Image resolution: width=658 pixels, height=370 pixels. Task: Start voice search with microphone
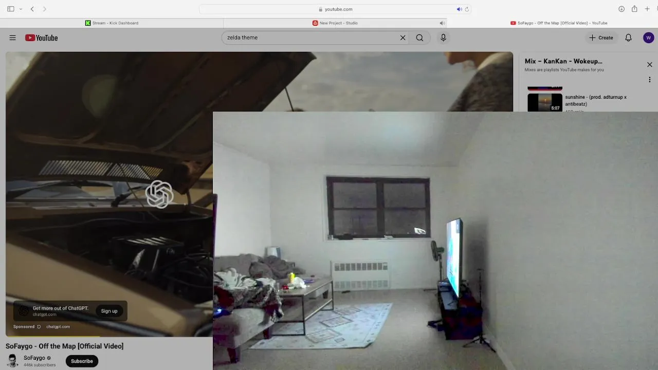(x=443, y=38)
